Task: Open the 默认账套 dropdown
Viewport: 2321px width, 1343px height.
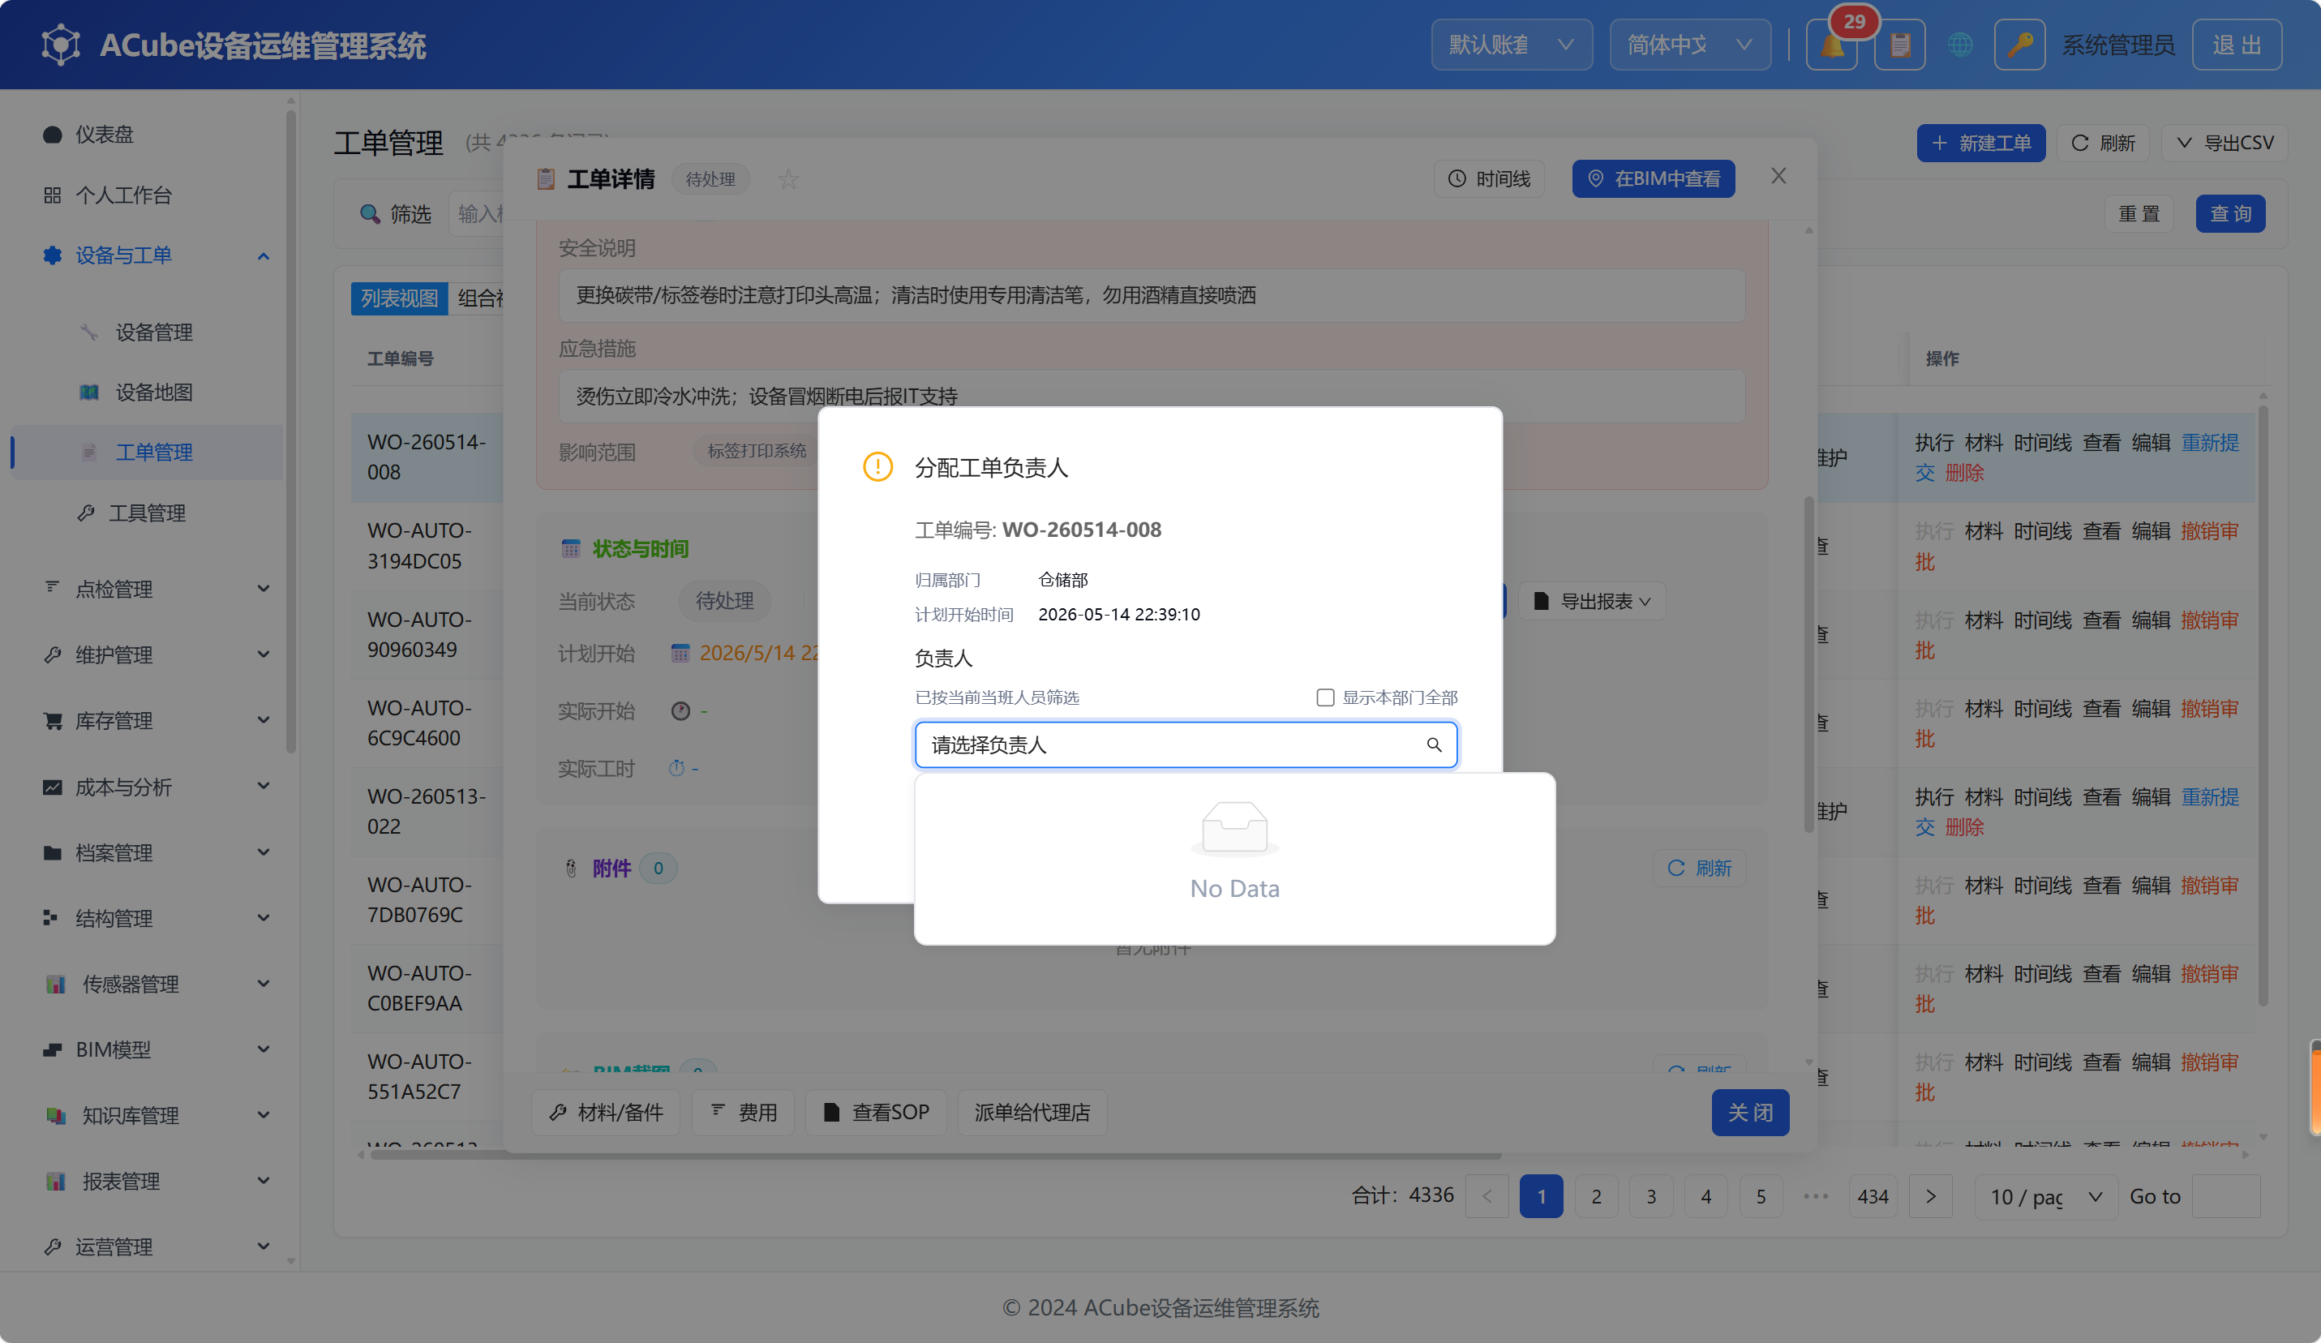Action: click(1511, 45)
